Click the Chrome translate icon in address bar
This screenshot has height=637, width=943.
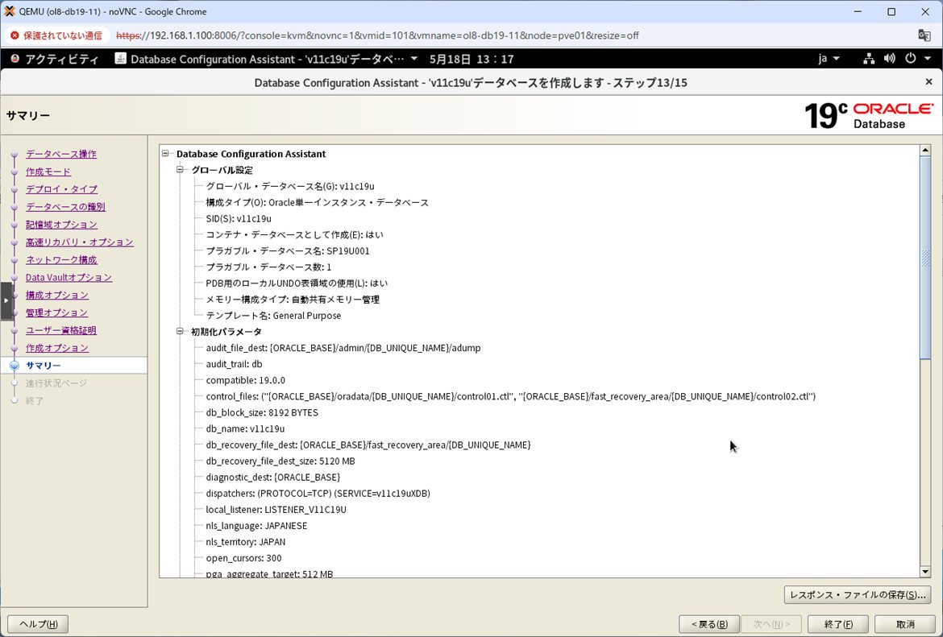pyautogui.click(x=924, y=35)
